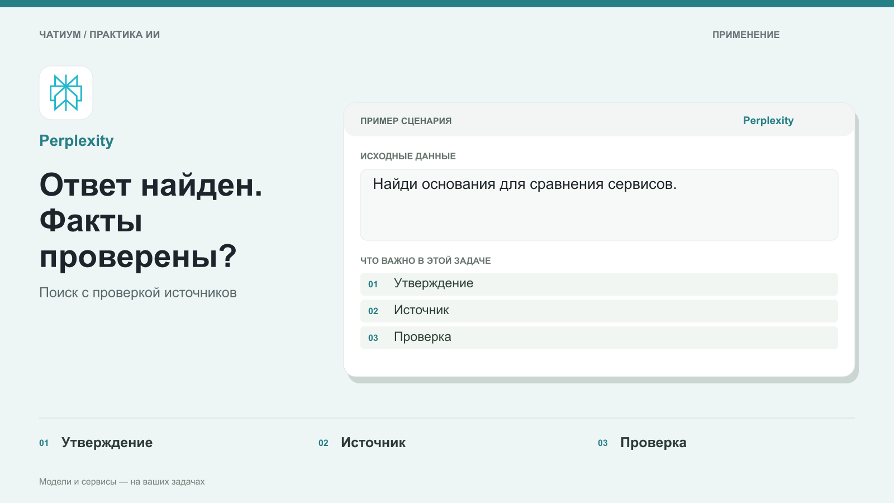Click the 'ЧТО ВАЖНО В ЭТОЙ ЗАДАЧЕ' label
Image resolution: width=894 pixels, height=503 pixels.
(x=426, y=260)
